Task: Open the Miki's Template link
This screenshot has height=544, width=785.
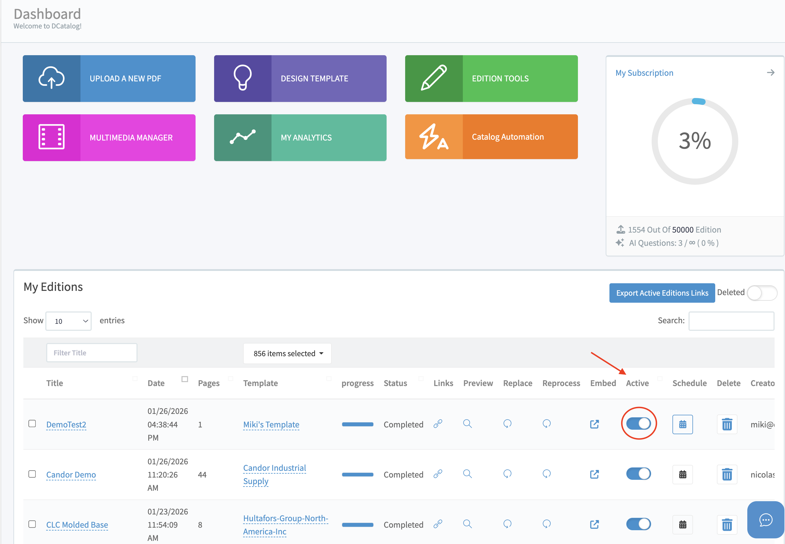Action: (271, 424)
